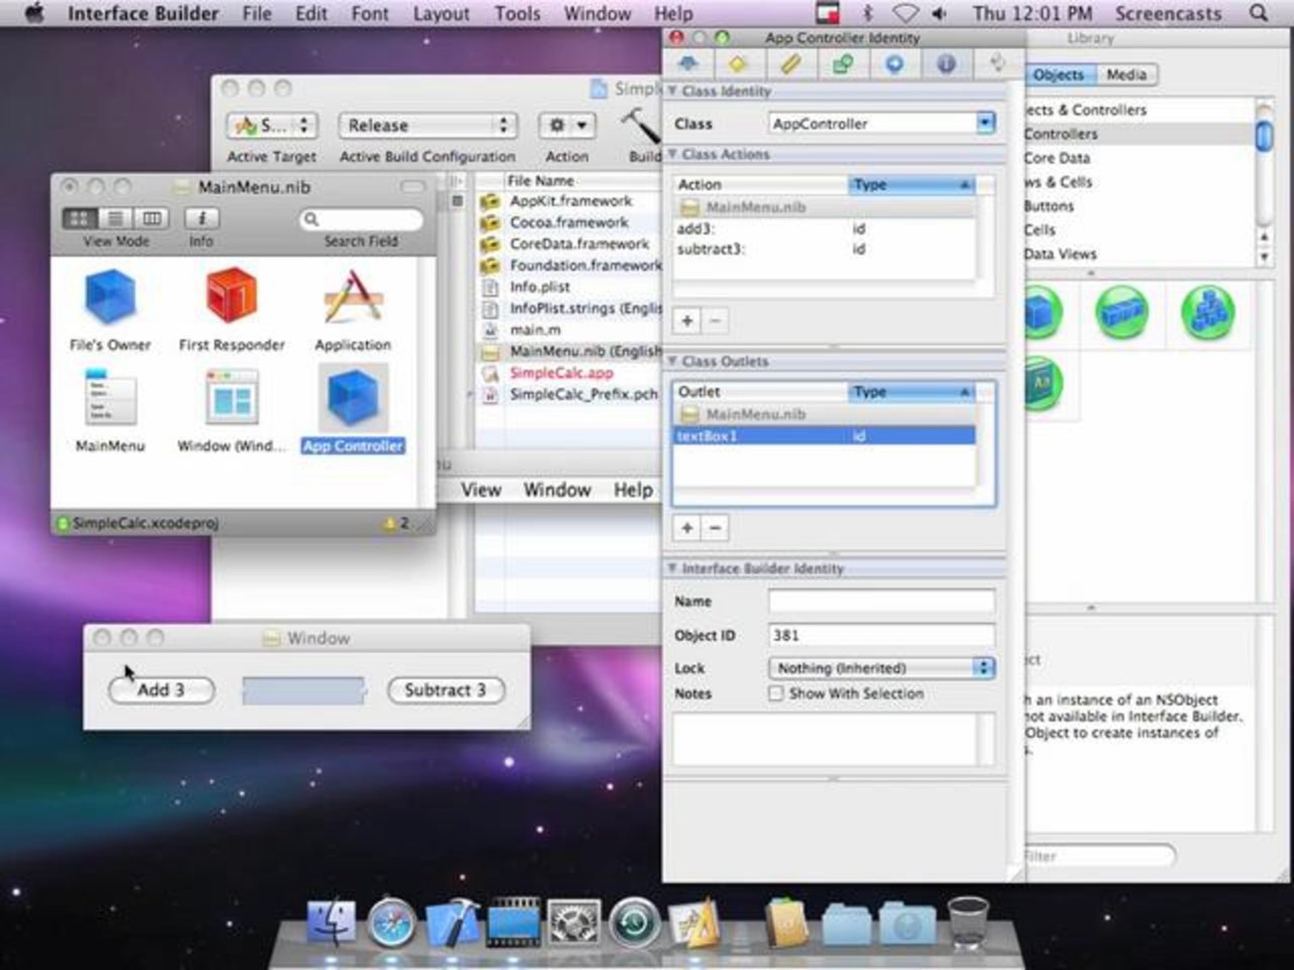
Task: Add a new class outlet with plus button
Action: 687,528
